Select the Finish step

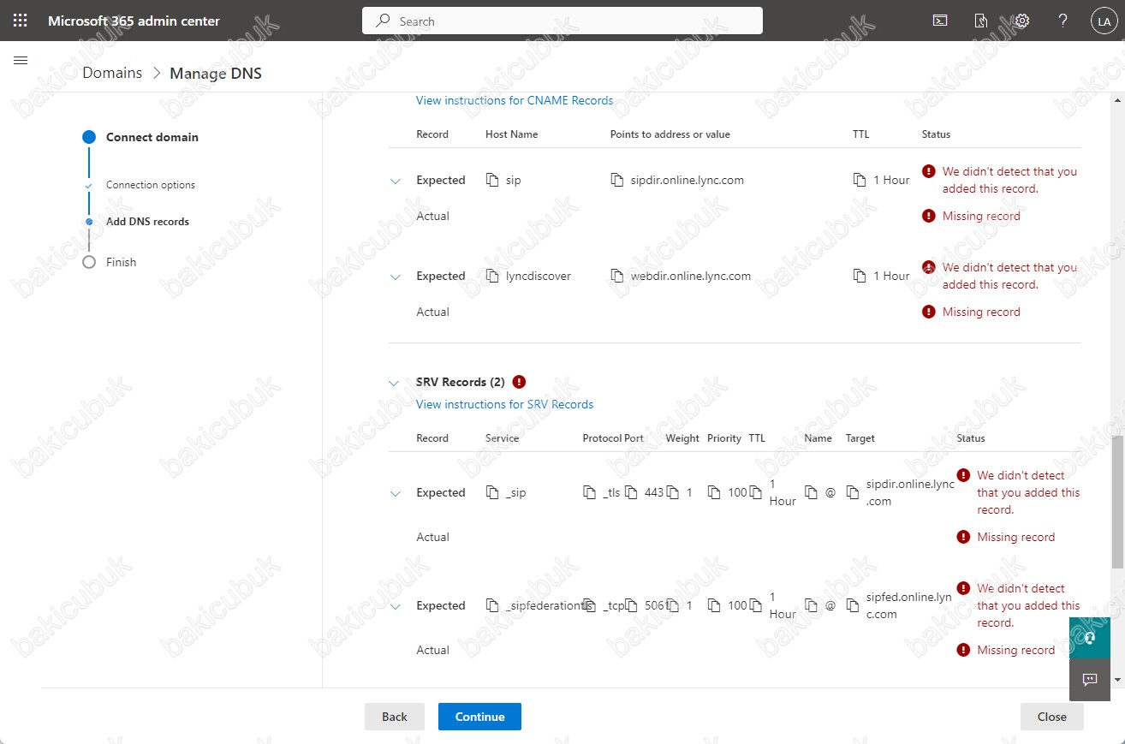pos(121,262)
